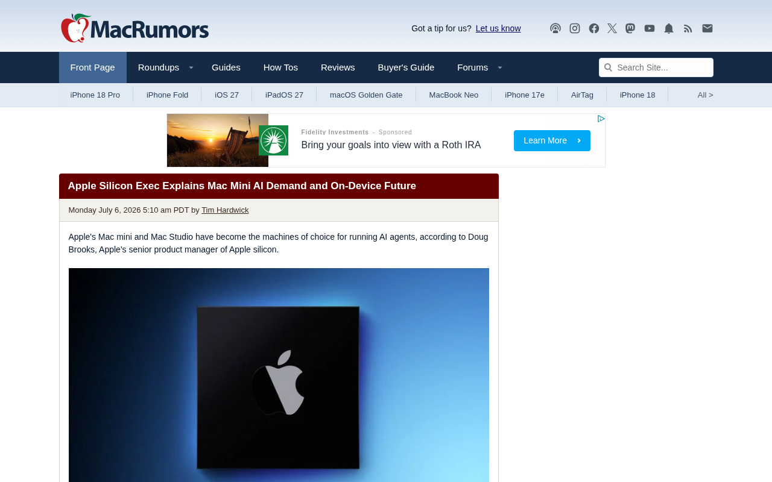772x482 pixels.
Task: Open author Tim Hardwick's page
Action: point(225,210)
